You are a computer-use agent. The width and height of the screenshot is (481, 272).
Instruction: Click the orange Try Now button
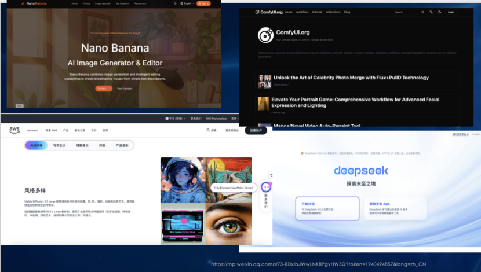(x=103, y=89)
